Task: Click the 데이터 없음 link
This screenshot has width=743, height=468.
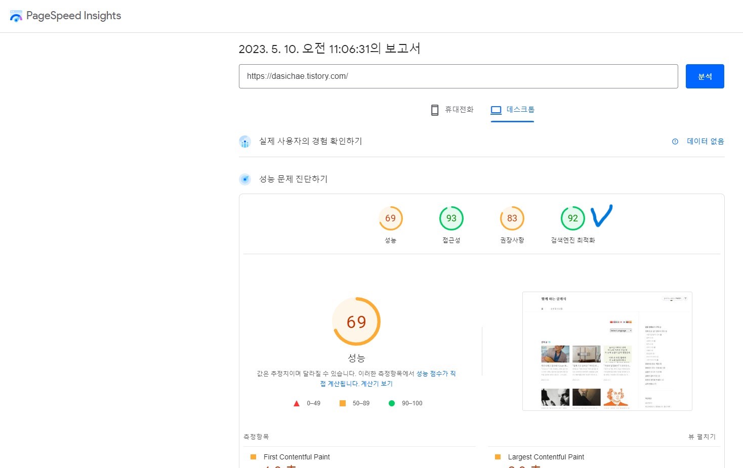Action: point(705,142)
